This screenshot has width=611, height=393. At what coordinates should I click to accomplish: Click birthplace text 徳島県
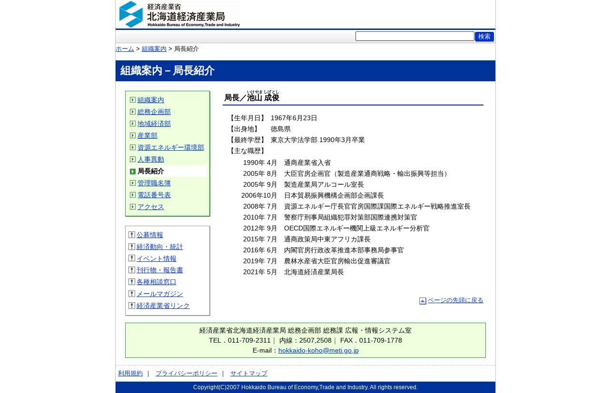tap(281, 129)
